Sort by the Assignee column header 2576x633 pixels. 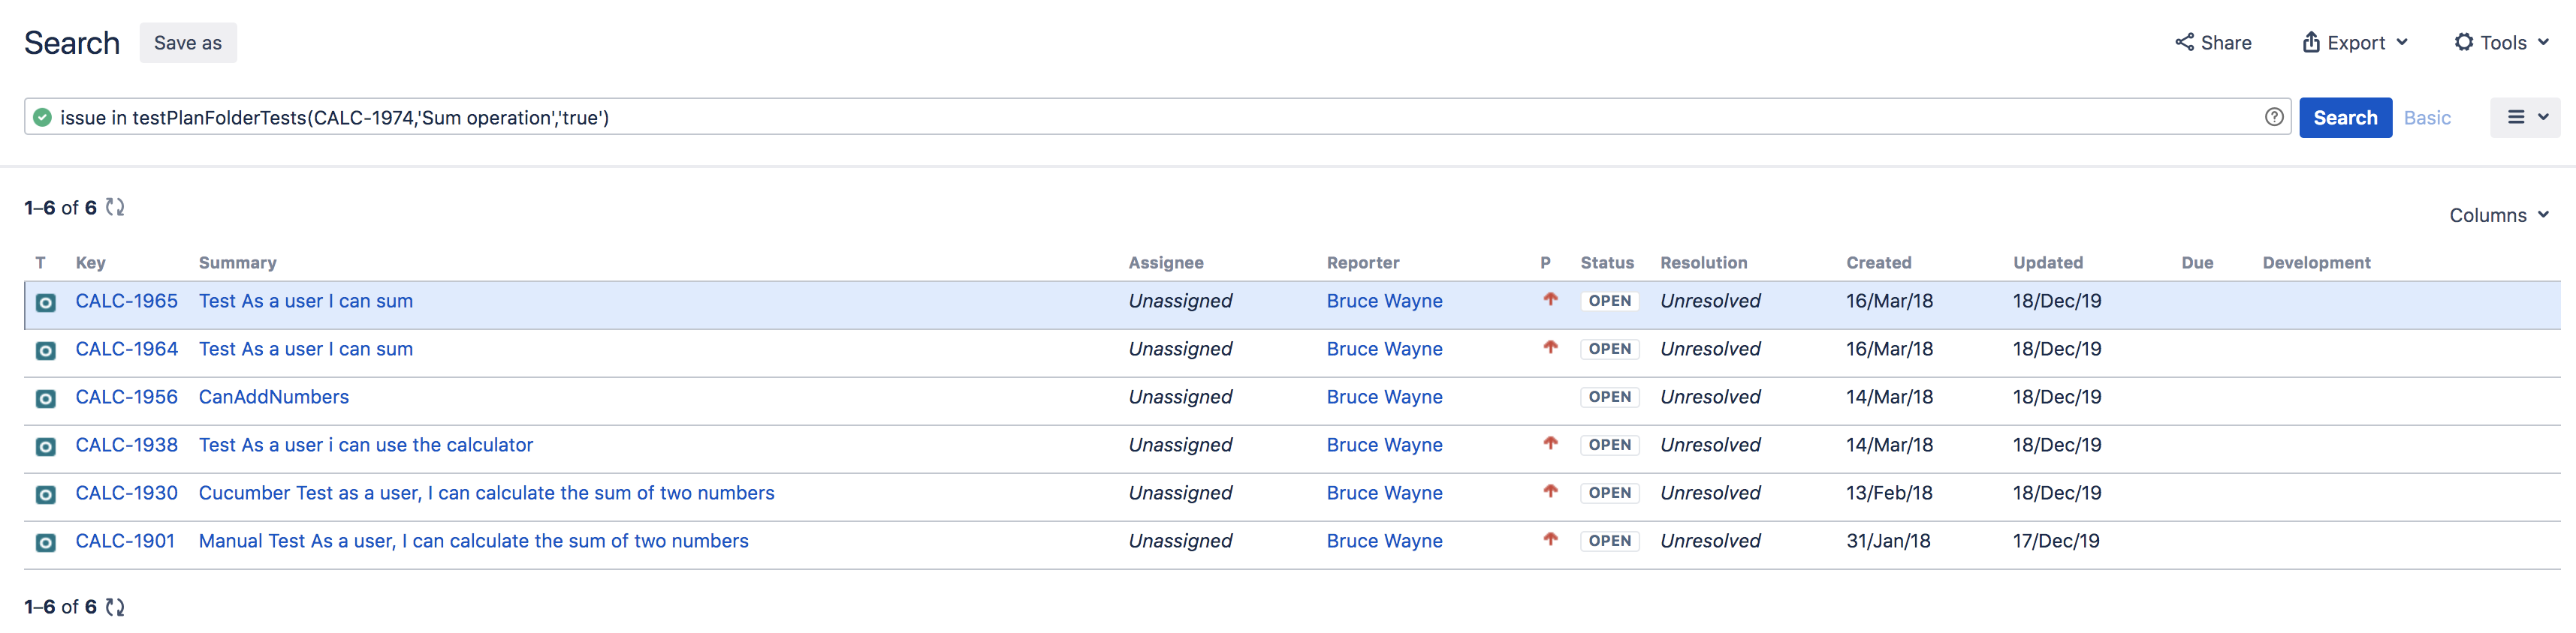click(x=1166, y=262)
